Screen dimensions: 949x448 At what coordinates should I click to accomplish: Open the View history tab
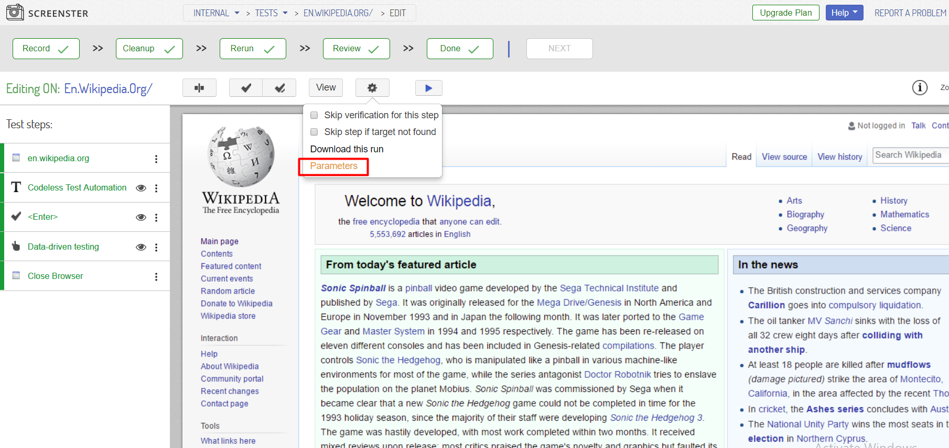(839, 157)
